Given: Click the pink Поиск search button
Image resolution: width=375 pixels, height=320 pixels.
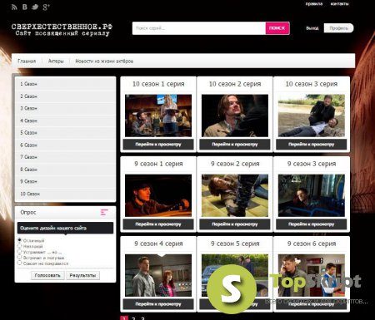Looking at the screenshot, I should coord(277,28).
